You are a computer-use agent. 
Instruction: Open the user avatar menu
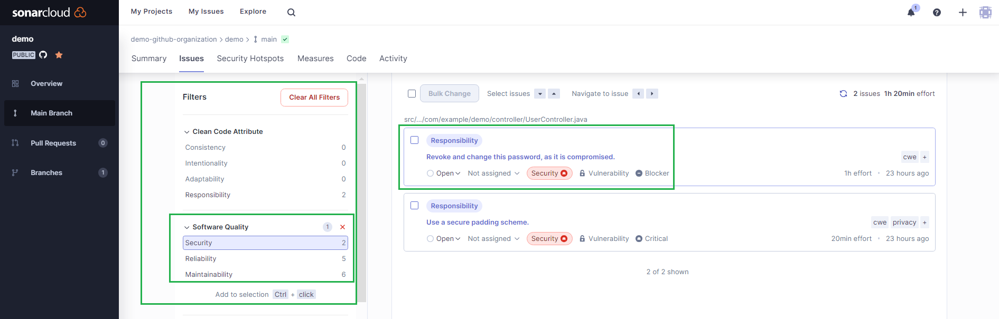coord(985,13)
